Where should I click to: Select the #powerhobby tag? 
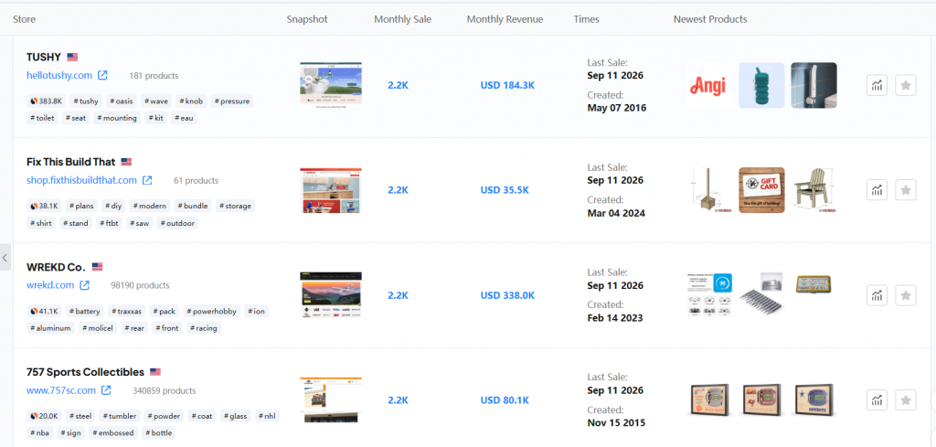coord(211,311)
